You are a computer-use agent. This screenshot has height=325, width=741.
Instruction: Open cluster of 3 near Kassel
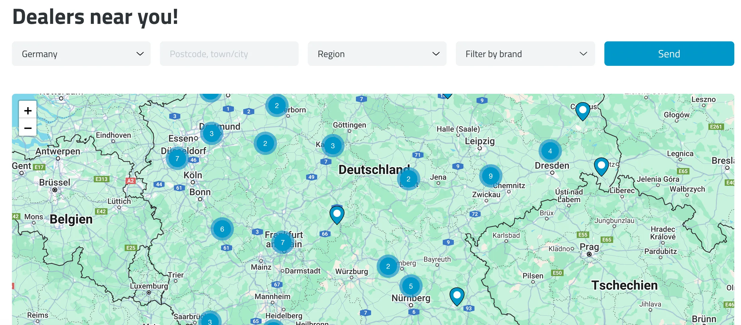point(333,146)
